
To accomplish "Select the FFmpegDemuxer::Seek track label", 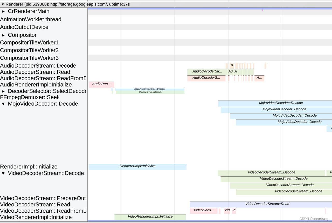I will pyautogui.click(x=30, y=97).
